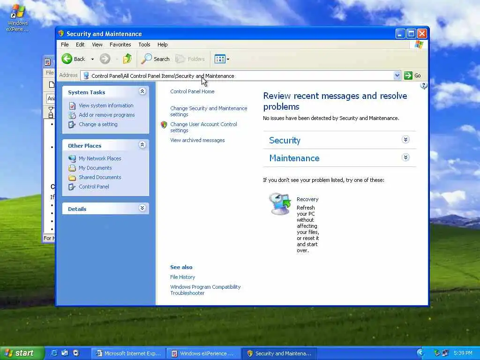Click the Add or remove programs icon
Viewport: 480px width, 360px height.
[x=72, y=115]
